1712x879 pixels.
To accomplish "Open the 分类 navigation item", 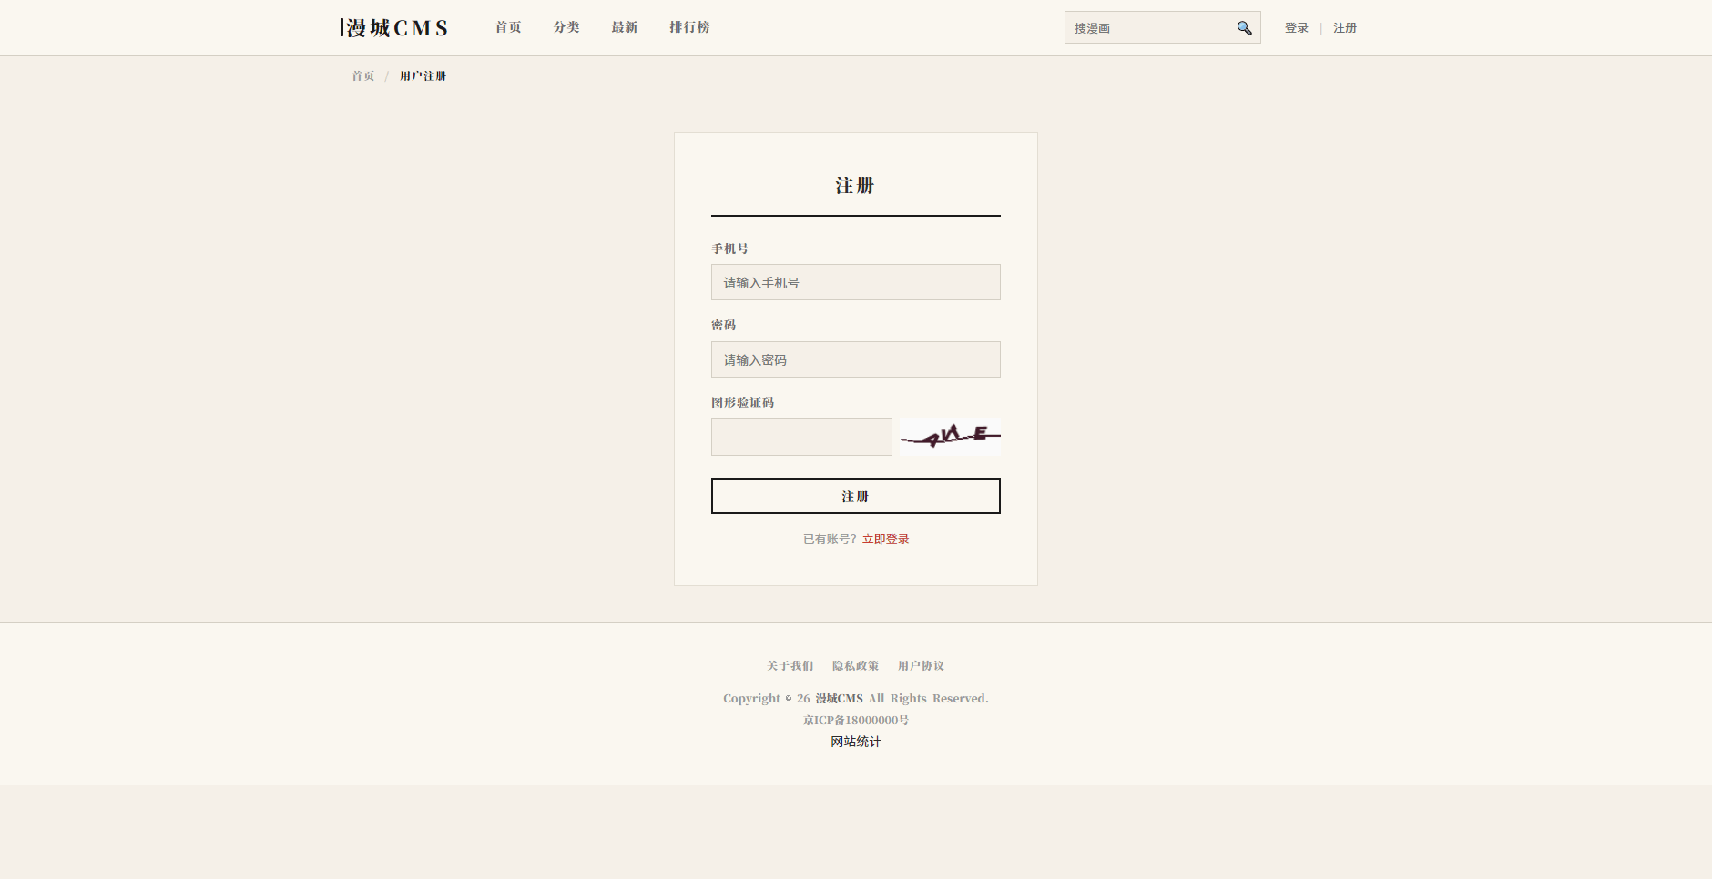I will (x=566, y=27).
